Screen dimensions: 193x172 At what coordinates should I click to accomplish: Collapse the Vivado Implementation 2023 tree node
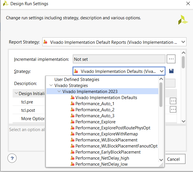[x=59, y=92]
